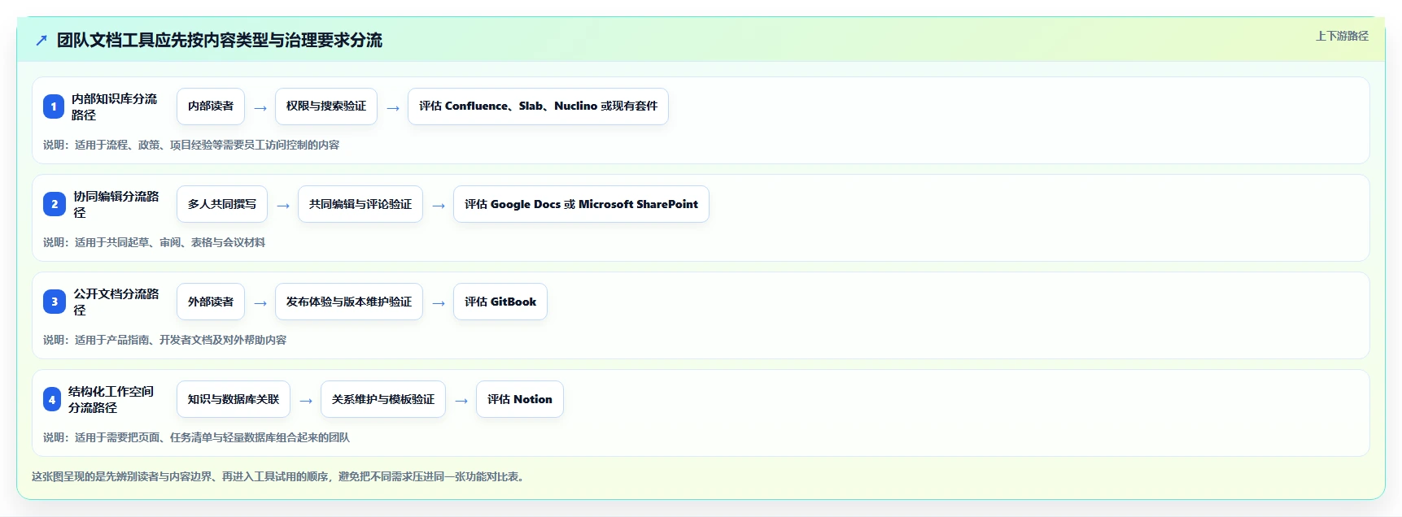
Task: Select the 外部读者 step box
Action: [x=211, y=302]
